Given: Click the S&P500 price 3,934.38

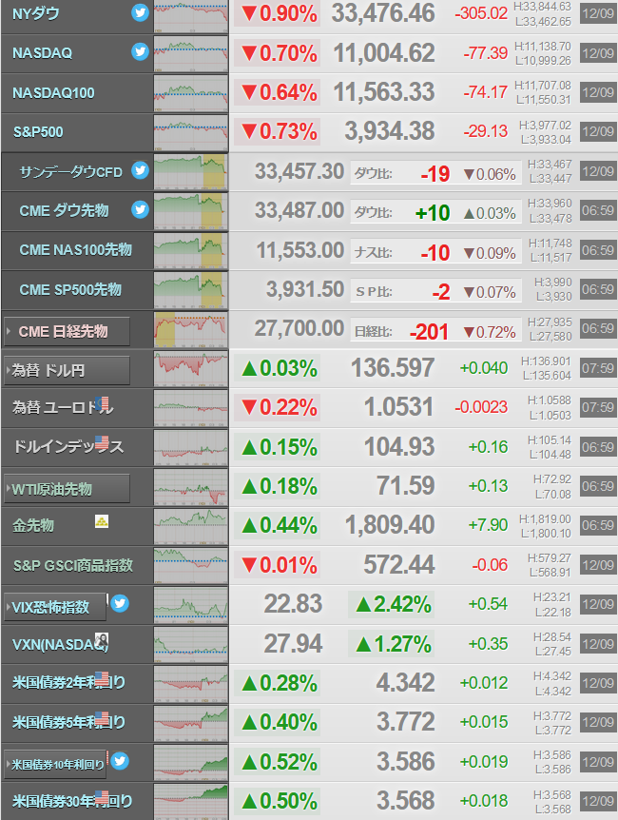Looking at the screenshot, I should 390,130.
